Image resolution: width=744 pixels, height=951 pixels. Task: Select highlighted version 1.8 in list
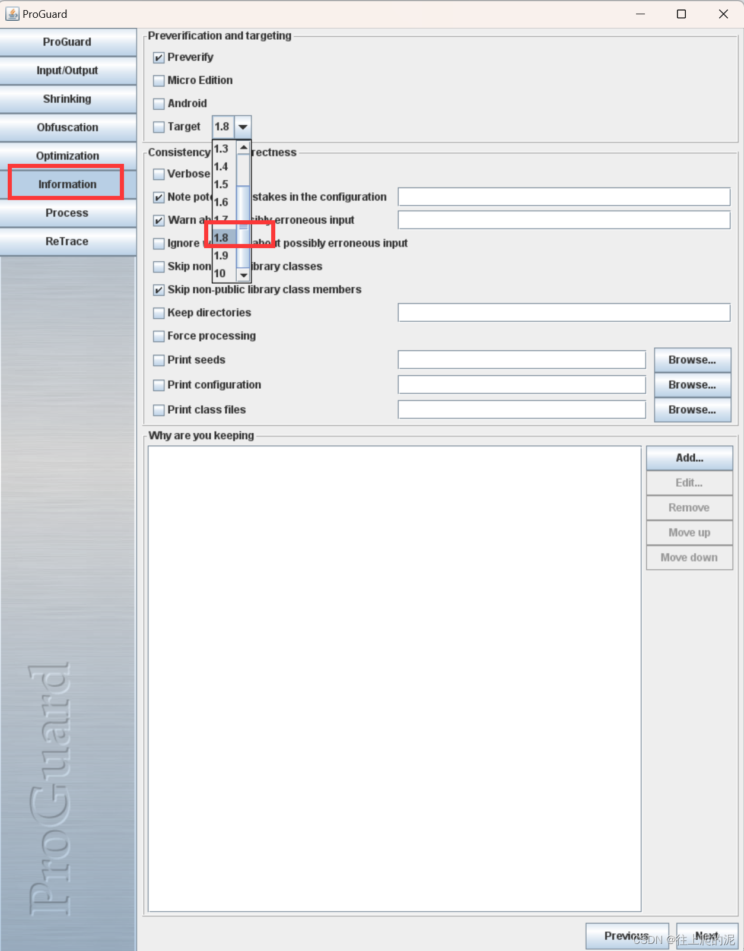224,238
